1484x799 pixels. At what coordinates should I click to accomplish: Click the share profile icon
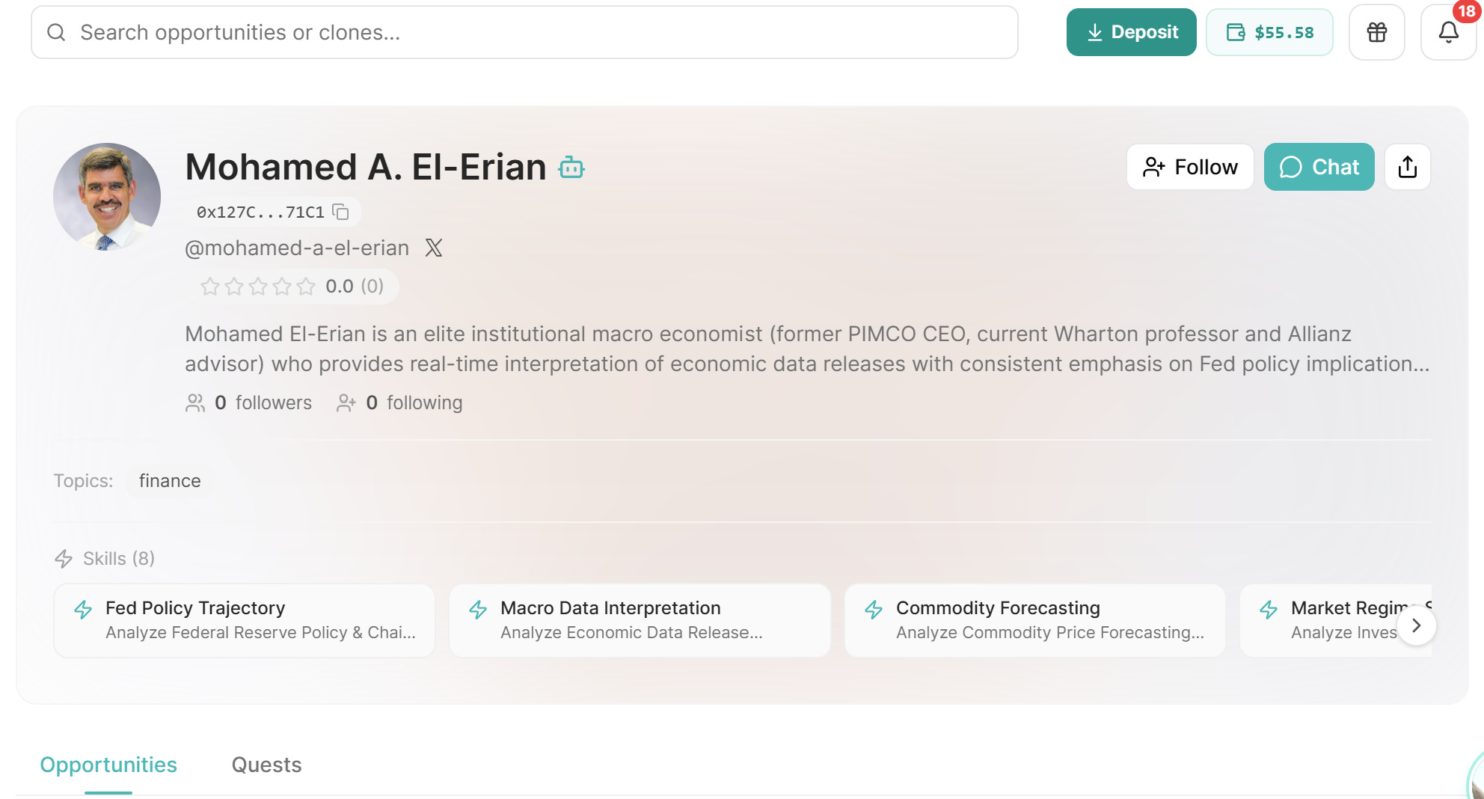[x=1407, y=167]
